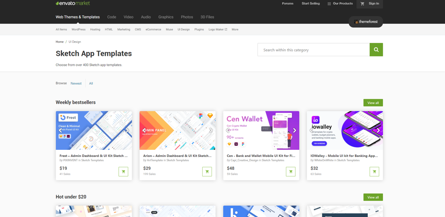The image size is (445, 217).
Task: Show next image on Arion card
Action: [211, 130]
